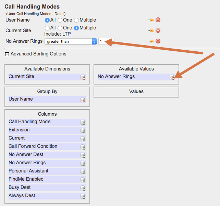220x206 pixels.
Task: Click the pin icon for No Answer Rings filter
Action: (151, 41)
